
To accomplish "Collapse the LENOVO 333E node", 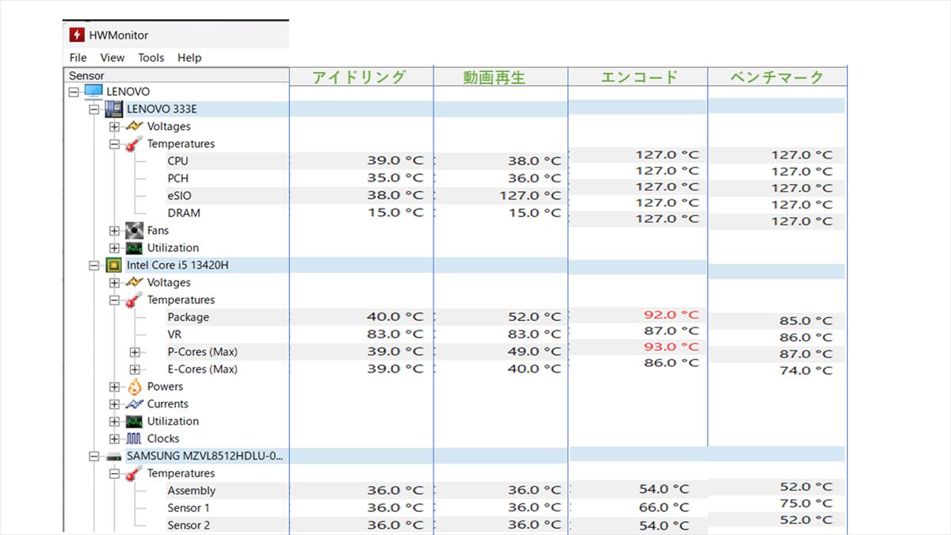I will [x=94, y=109].
